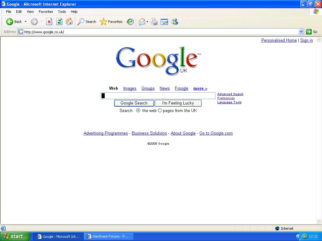
Task: Refresh the page with green arrows icon
Action: pos(59,22)
